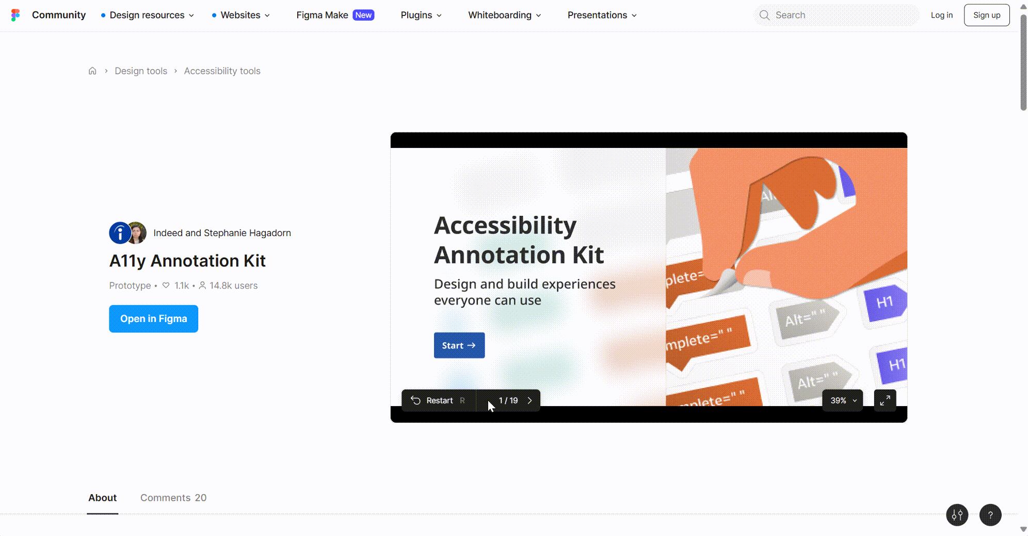The height and width of the screenshot is (536, 1028).
Task: Click Stephanie Hagadorn's avatar photo
Action: coord(137,233)
